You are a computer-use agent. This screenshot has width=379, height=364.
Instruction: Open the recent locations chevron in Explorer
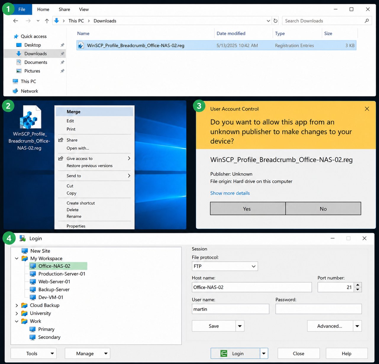pos(38,21)
